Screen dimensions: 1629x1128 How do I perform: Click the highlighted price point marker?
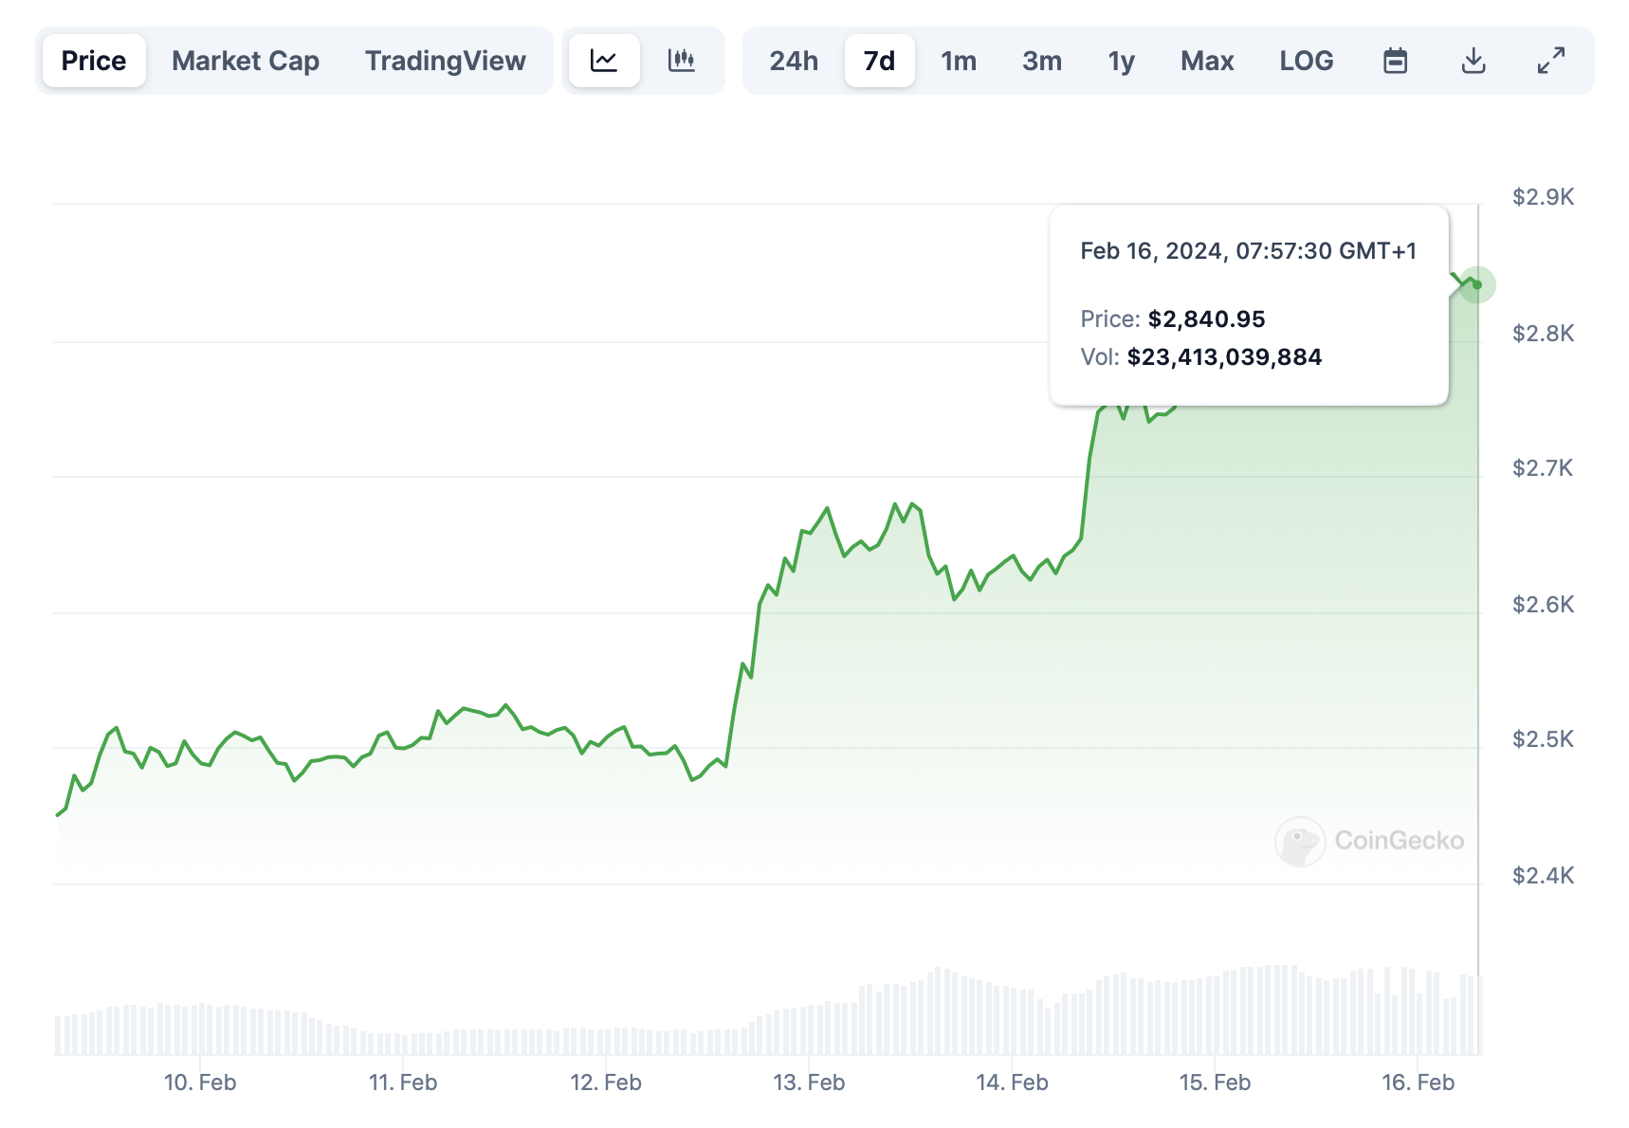(1476, 284)
